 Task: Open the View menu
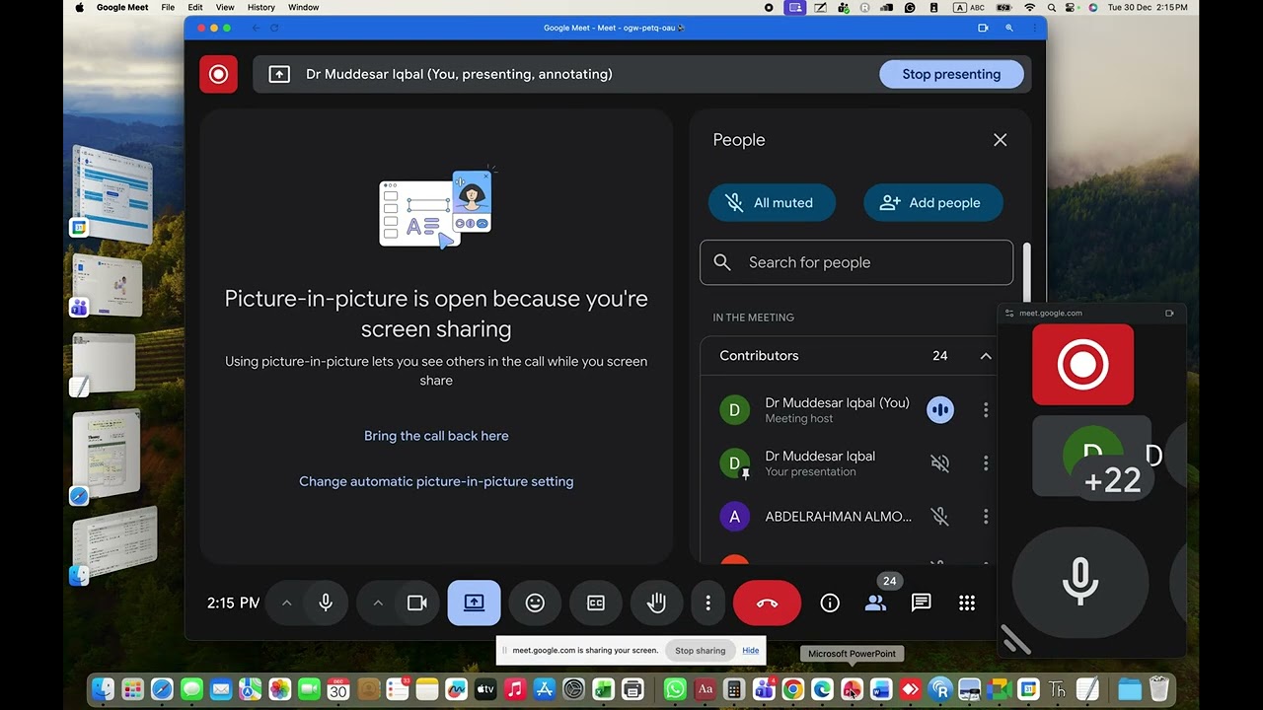(x=225, y=7)
